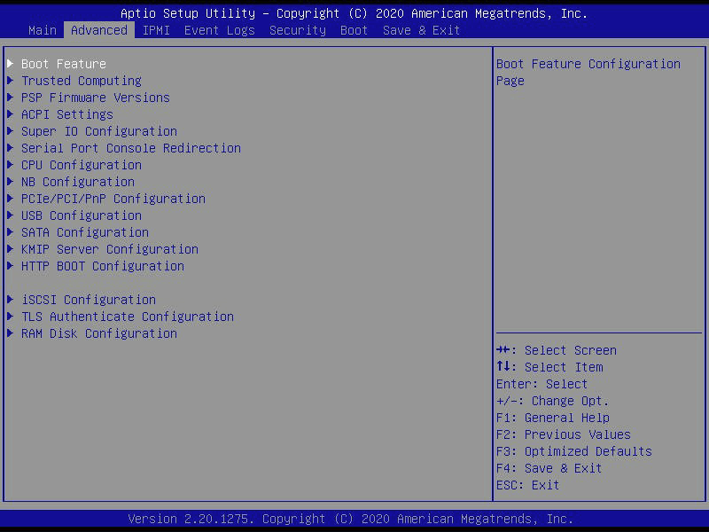This screenshot has height=532, width=709.
Task: Open Boot Feature submenu
Action: coord(63,64)
